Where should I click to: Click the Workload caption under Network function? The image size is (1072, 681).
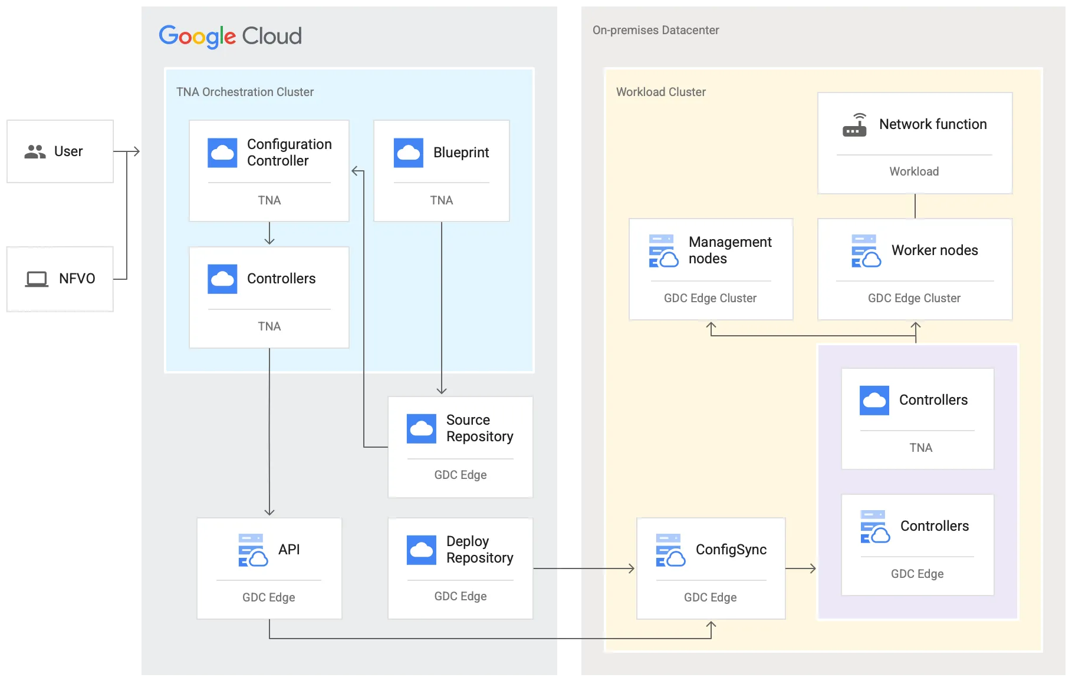pyautogui.click(x=914, y=171)
